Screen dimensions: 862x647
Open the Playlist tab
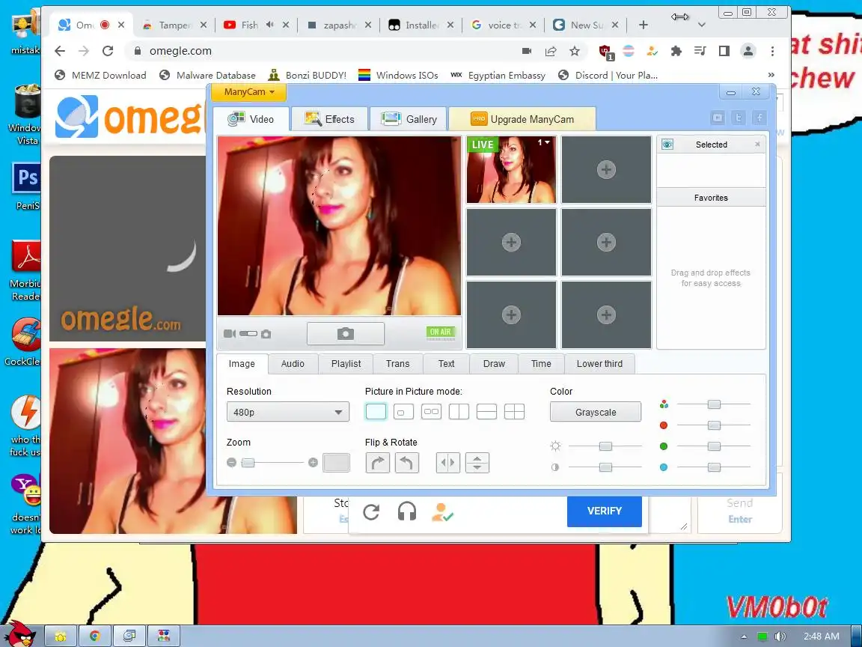point(346,364)
